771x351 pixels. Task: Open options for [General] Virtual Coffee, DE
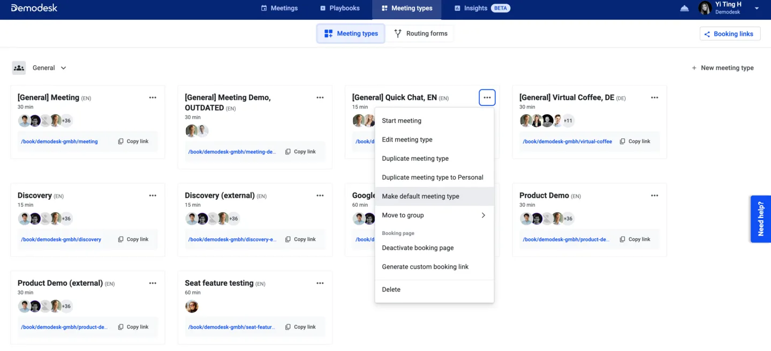coord(654,98)
